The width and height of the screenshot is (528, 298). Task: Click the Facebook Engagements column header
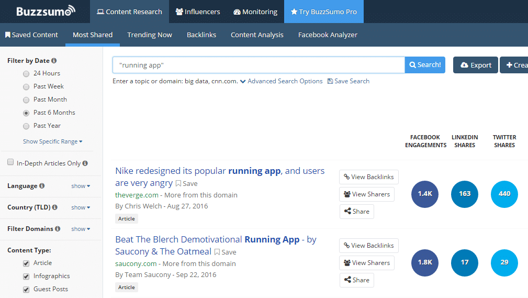(425, 141)
